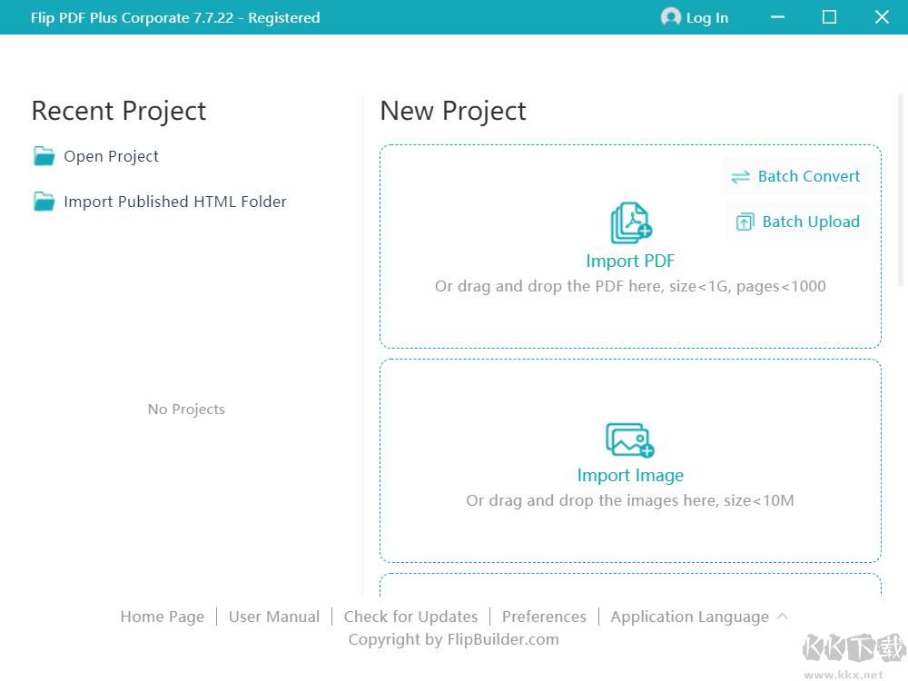The width and height of the screenshot is (908, 681).
Task: Click the images drop zone text
Action: click(630, 500)
